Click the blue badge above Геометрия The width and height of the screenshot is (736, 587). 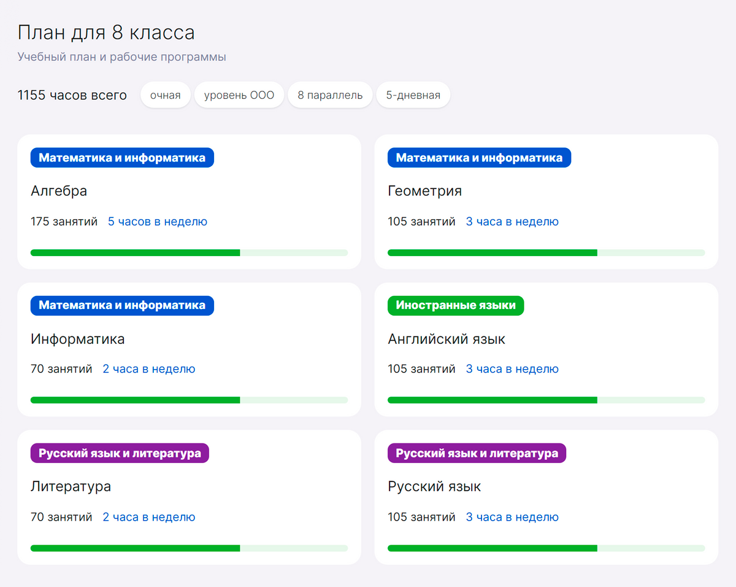(479, 158)
